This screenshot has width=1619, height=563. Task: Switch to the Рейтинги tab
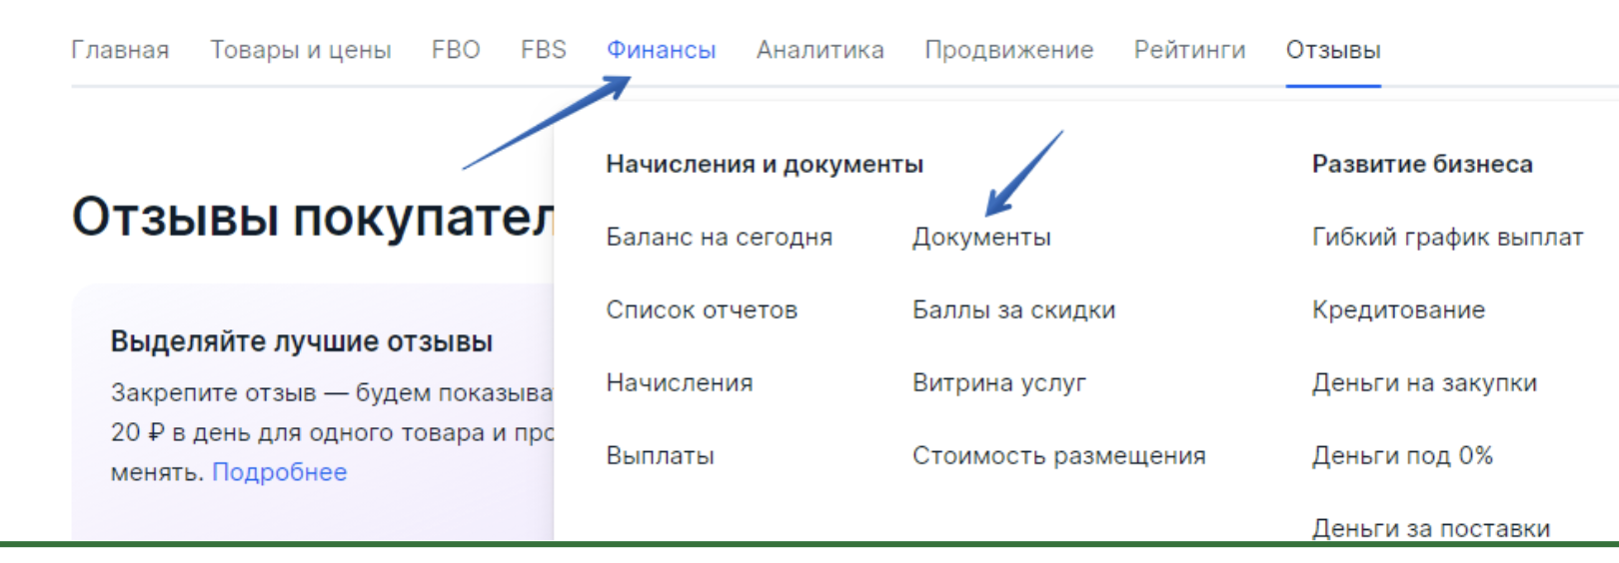click(x=1189, y=50)
